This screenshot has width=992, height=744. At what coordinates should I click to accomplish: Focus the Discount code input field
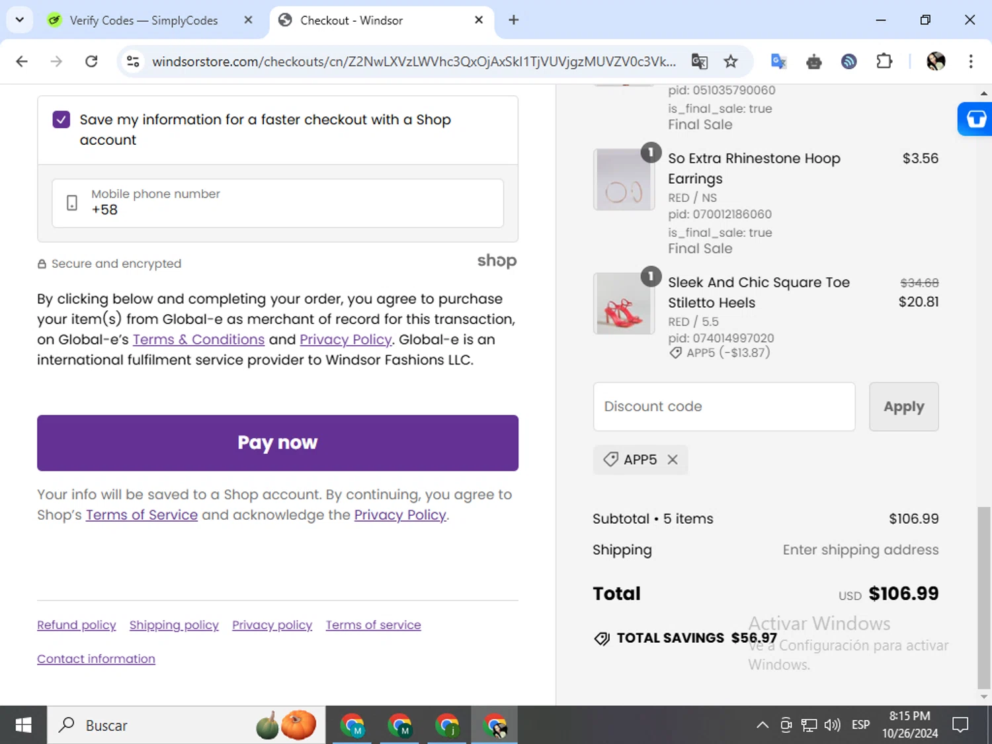click(724, 407)
